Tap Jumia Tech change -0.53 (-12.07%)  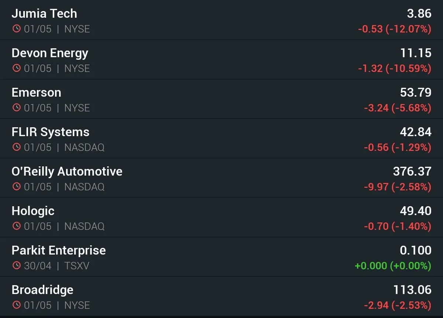pos(395,29)
